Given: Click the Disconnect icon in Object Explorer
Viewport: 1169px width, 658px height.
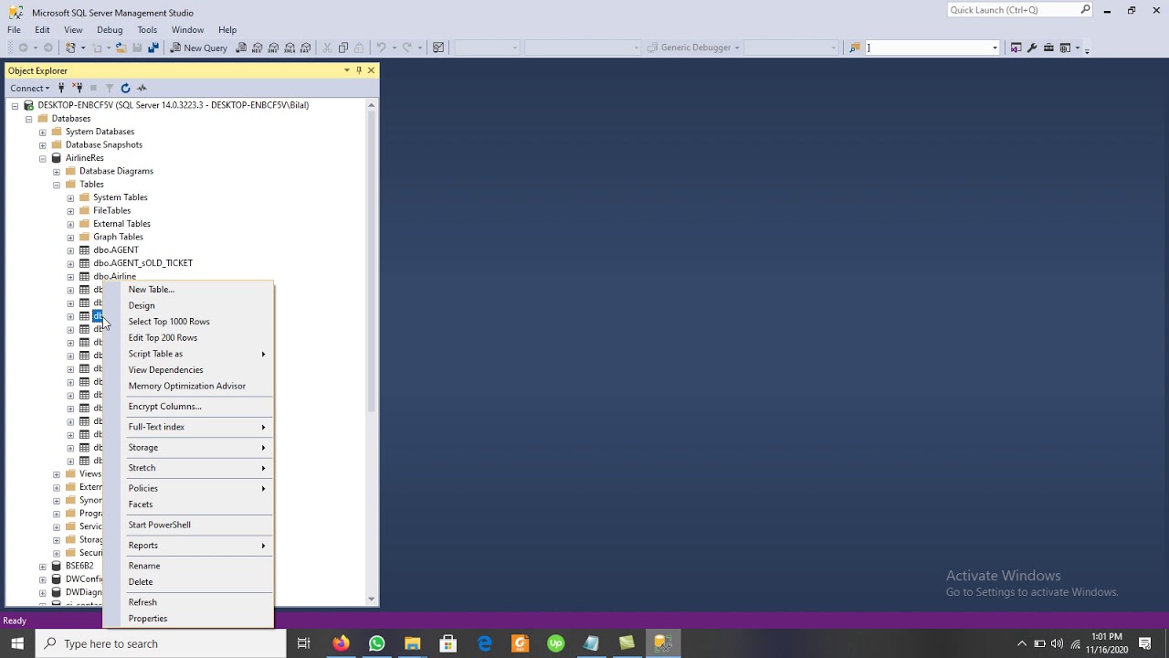Looking at the screenshot, I should tap(78, 88).
